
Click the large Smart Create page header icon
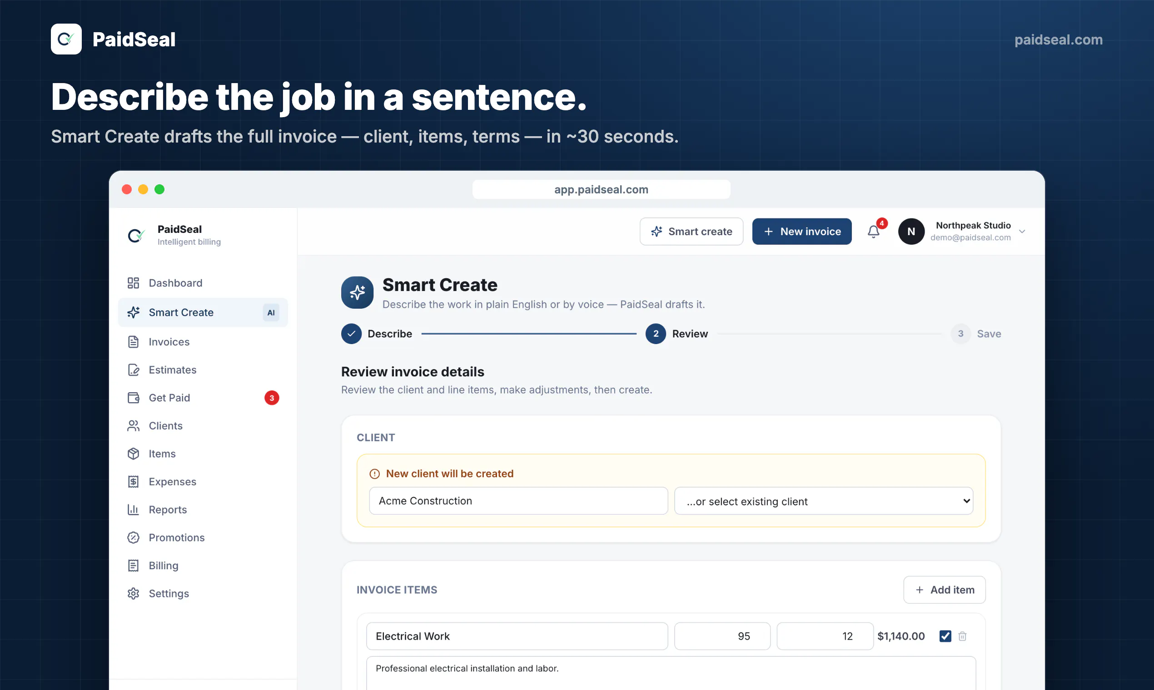coord(358,292)
